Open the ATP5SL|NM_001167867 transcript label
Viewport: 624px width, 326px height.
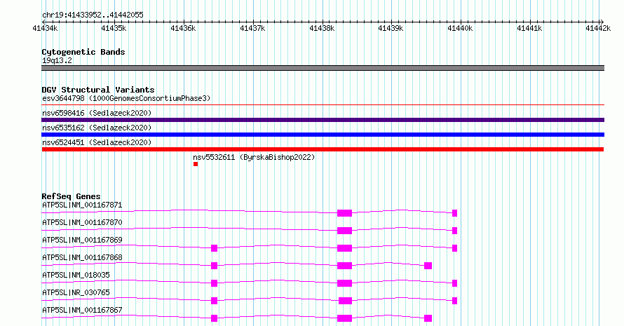point(82,310)
